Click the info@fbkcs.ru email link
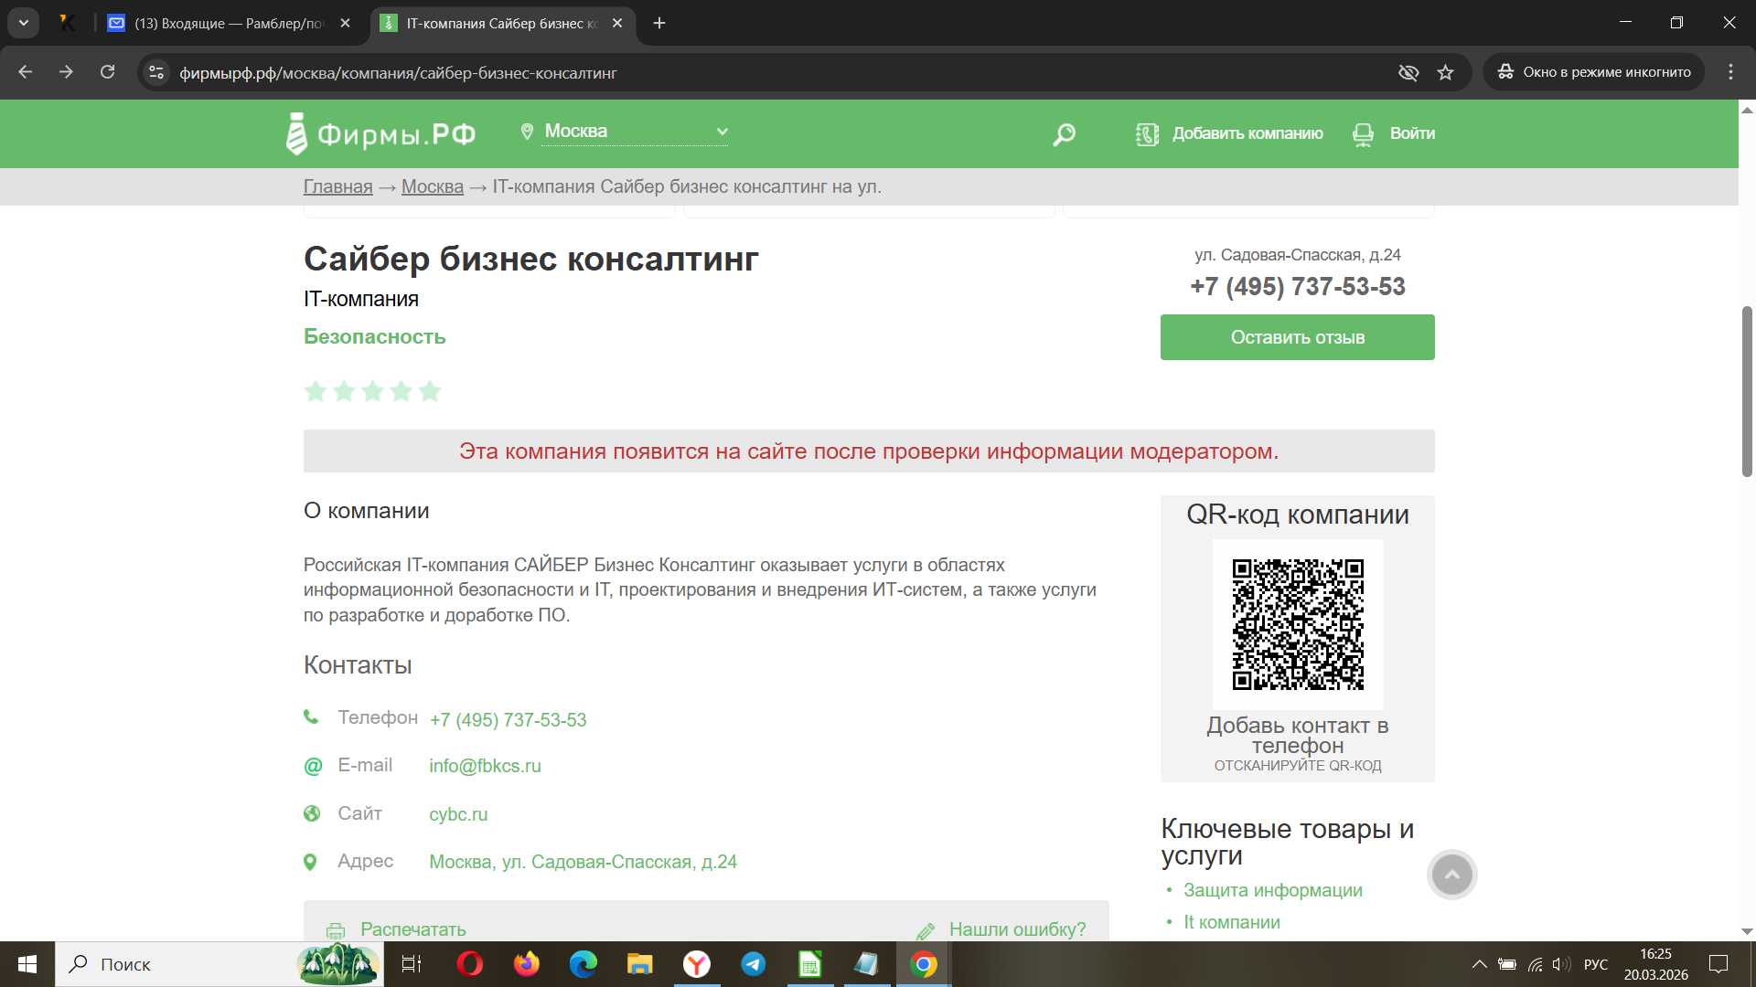 coord(485,766)
